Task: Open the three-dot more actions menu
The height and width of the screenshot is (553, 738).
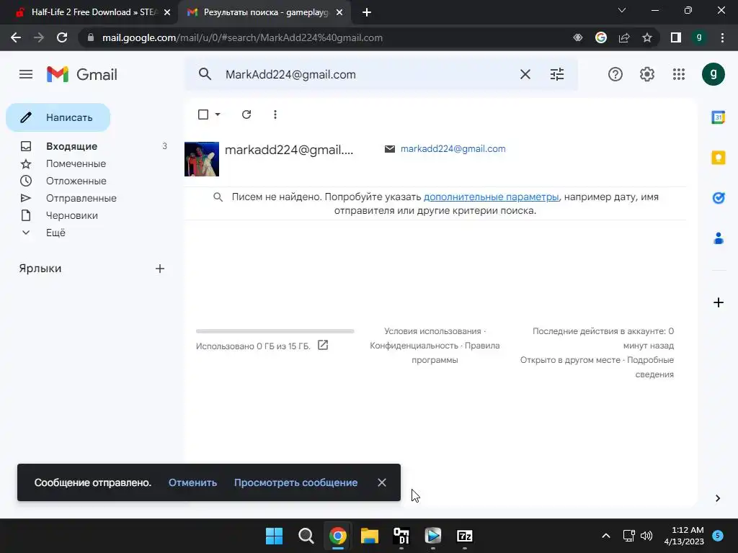Action: [275, 114]
